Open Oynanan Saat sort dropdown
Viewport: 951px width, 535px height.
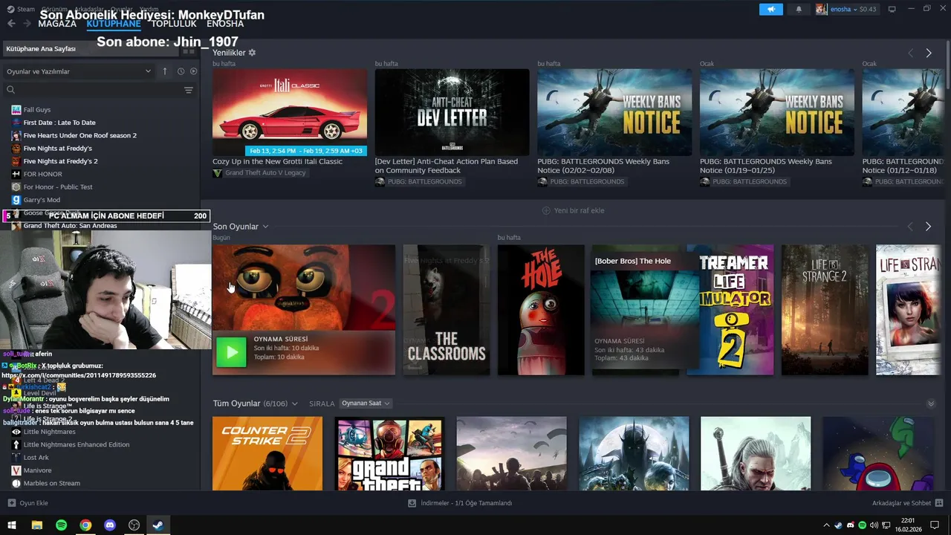(366, 403)
